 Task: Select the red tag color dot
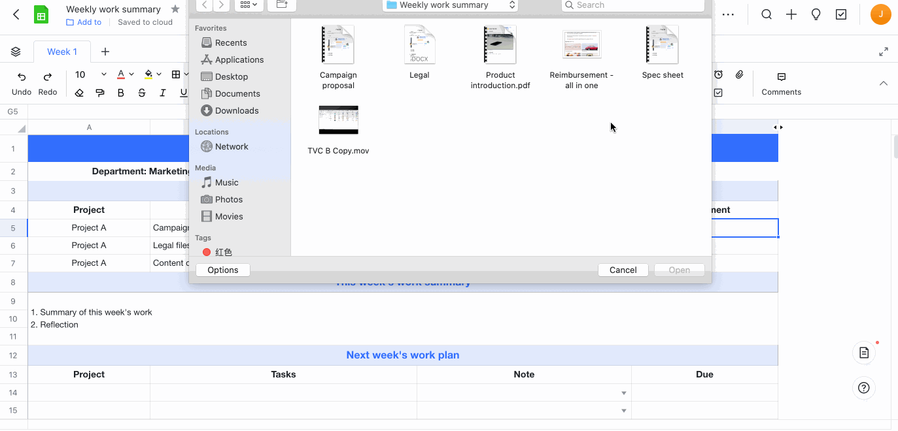(x=207, y=252)
